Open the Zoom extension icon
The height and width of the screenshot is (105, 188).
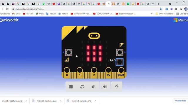point(167,9)
